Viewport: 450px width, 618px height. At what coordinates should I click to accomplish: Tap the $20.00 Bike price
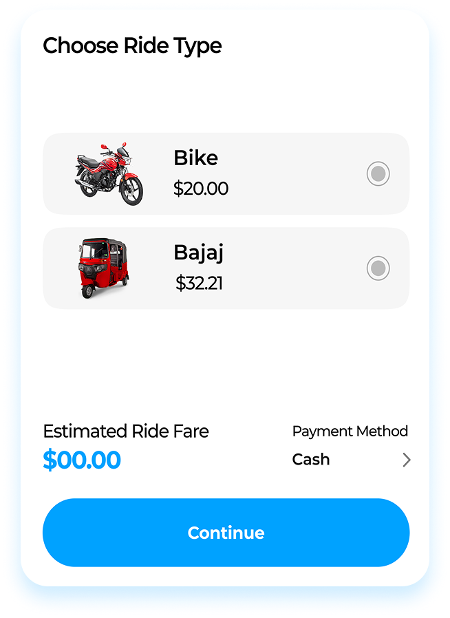point(201,189)
